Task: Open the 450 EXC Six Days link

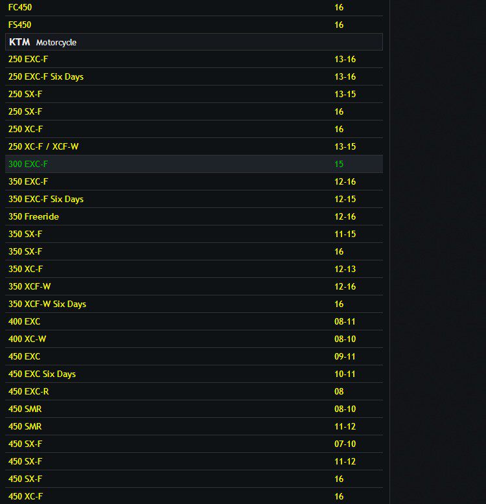Action: tap(41, 374)
